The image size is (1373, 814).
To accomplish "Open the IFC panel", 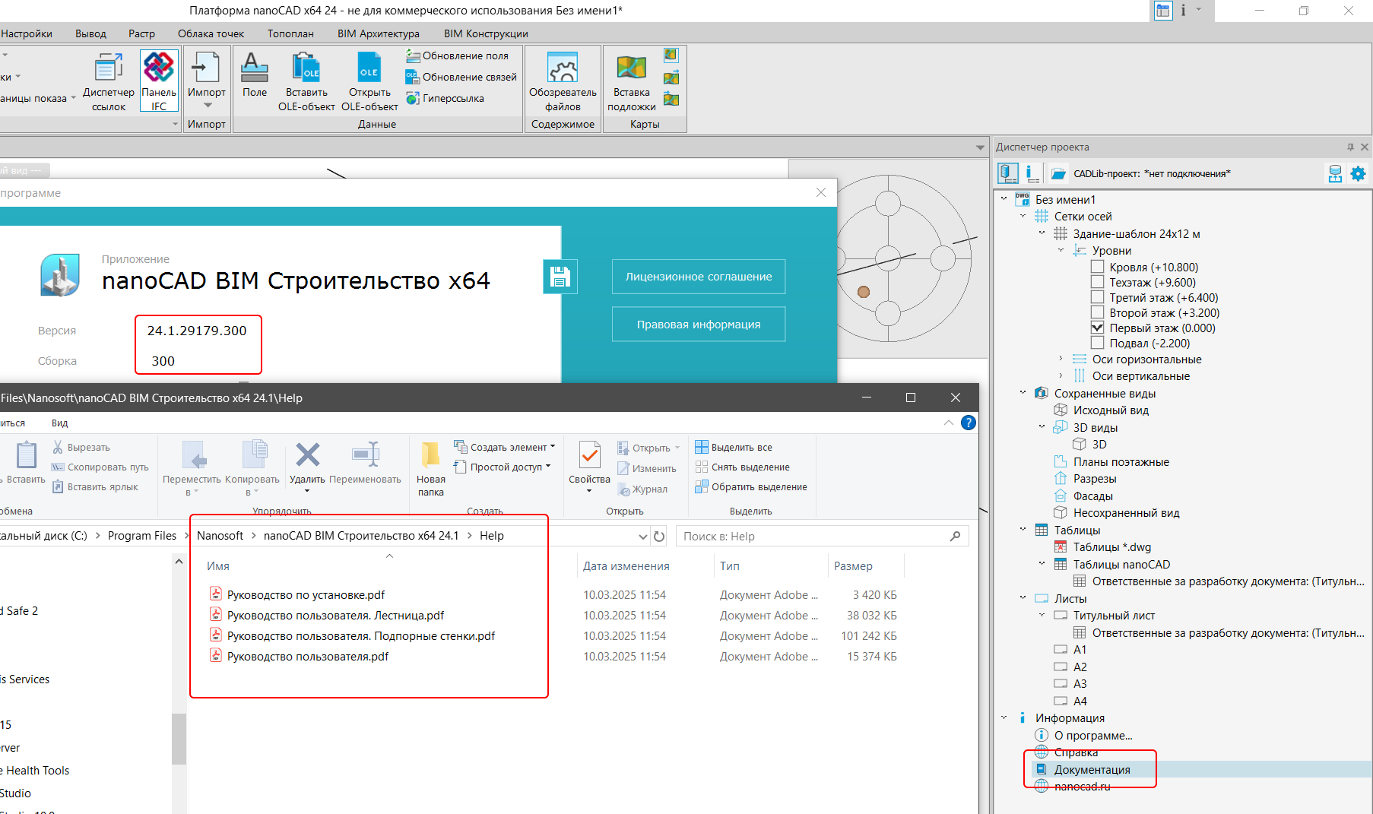I will (159, 81).
